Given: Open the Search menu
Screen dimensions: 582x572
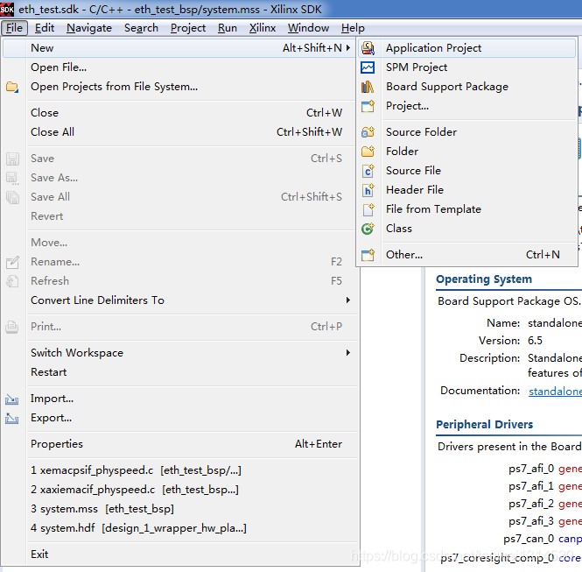Looking at the screenshot, I should [141, 28].
